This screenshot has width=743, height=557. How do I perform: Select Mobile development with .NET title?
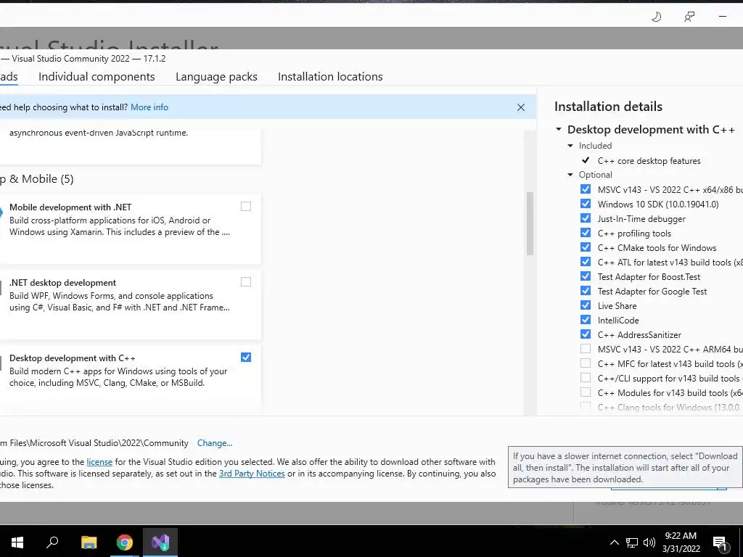(70, 207)
